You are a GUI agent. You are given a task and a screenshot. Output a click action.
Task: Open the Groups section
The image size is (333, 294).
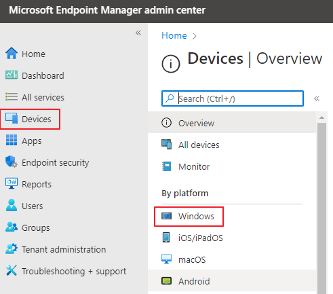pos(36,228)
